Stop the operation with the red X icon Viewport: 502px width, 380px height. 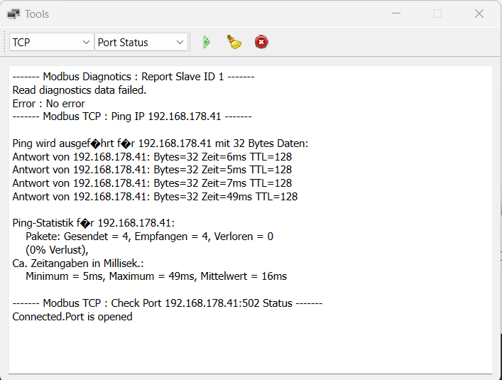point(261,42)
